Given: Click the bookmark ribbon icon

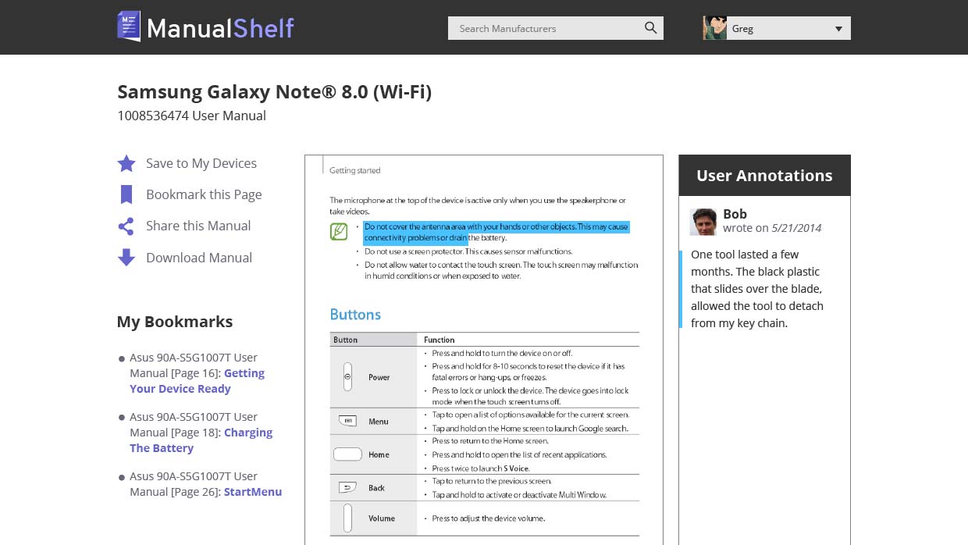Looking at the screenshot, I should (126, 194).
